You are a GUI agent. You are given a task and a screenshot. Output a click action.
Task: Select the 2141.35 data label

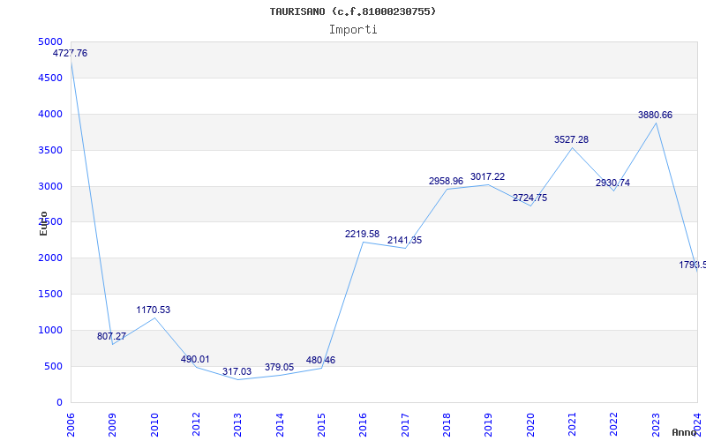405,240
